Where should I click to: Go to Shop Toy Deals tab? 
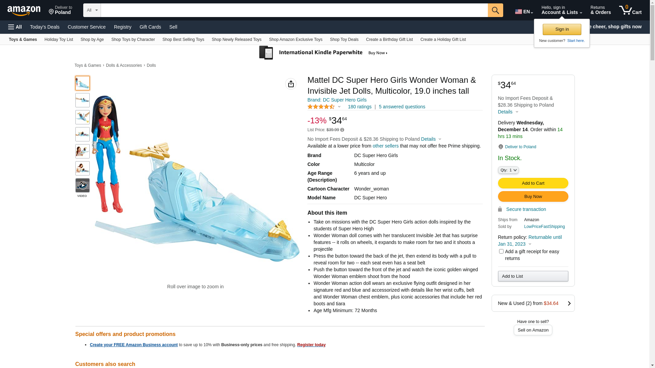coord(344,40)
